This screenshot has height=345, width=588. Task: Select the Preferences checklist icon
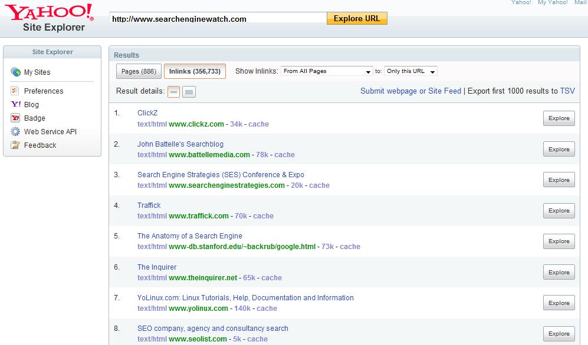click(15, 91)
